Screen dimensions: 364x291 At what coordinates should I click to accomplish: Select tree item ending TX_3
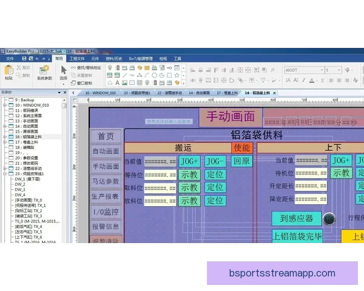29,216
